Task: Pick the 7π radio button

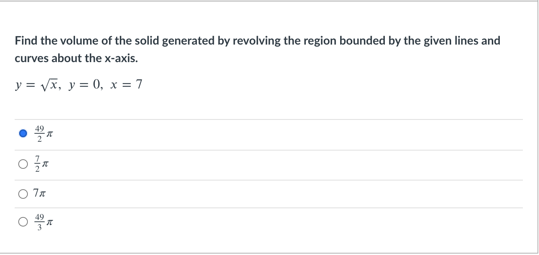Action: [x=23, y=194]
